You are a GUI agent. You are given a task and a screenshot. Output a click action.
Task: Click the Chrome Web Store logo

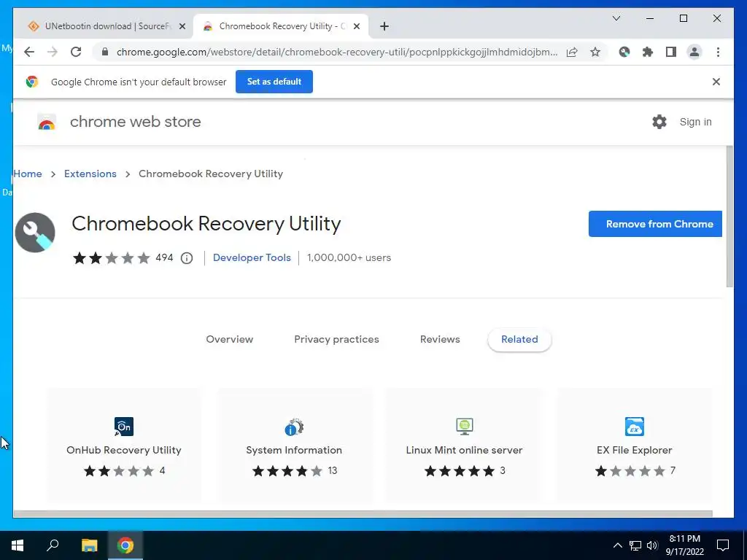tap(47, 122)
